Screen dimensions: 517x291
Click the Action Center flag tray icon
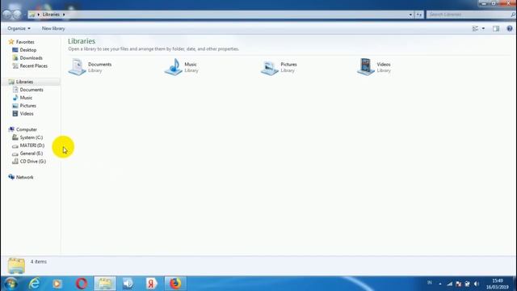tap(459, 284)
